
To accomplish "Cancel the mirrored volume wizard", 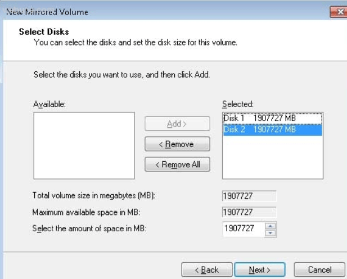I will click(319, 269).
